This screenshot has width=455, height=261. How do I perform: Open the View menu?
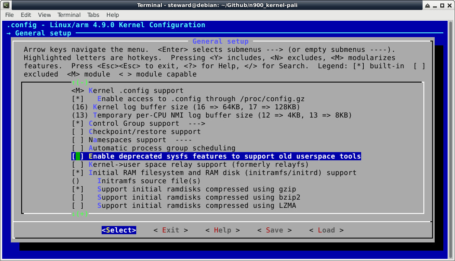[44, 15]
